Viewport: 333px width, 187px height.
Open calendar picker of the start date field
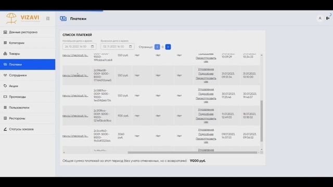click(93, 46)
